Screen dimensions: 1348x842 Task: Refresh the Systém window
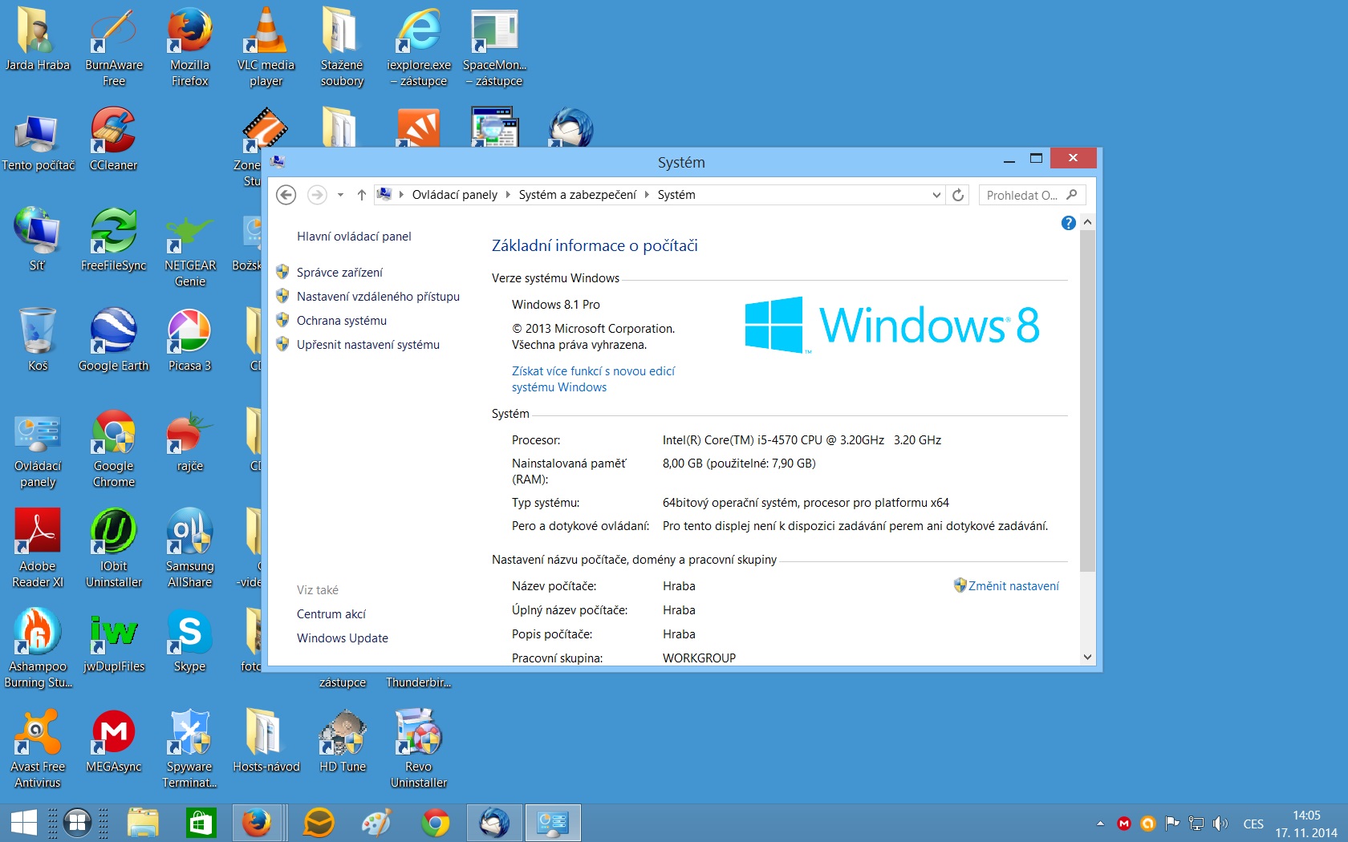[958, 195]
